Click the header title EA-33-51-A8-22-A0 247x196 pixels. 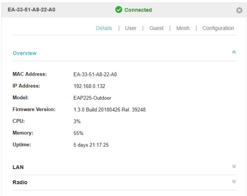[32, 10]
